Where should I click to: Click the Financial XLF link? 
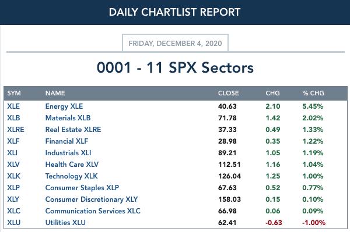pyautogui.click(x=66, y=141)
